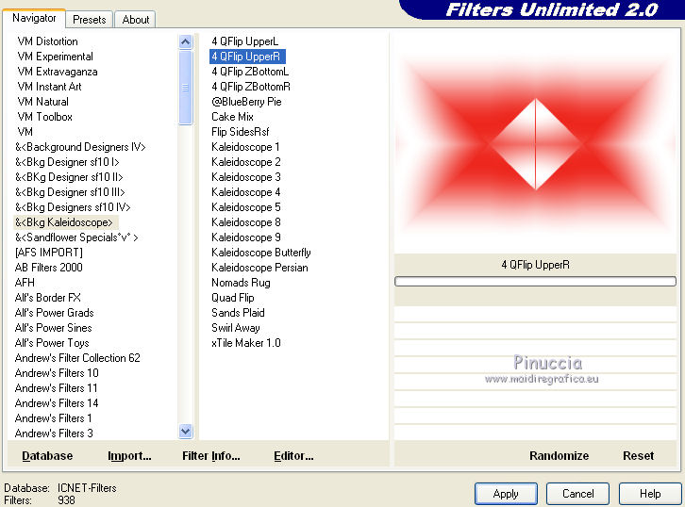Select Alf's Power Toys category
This screenshot has width=685, height=507.
pyautogui.click(x=52, y=343)
